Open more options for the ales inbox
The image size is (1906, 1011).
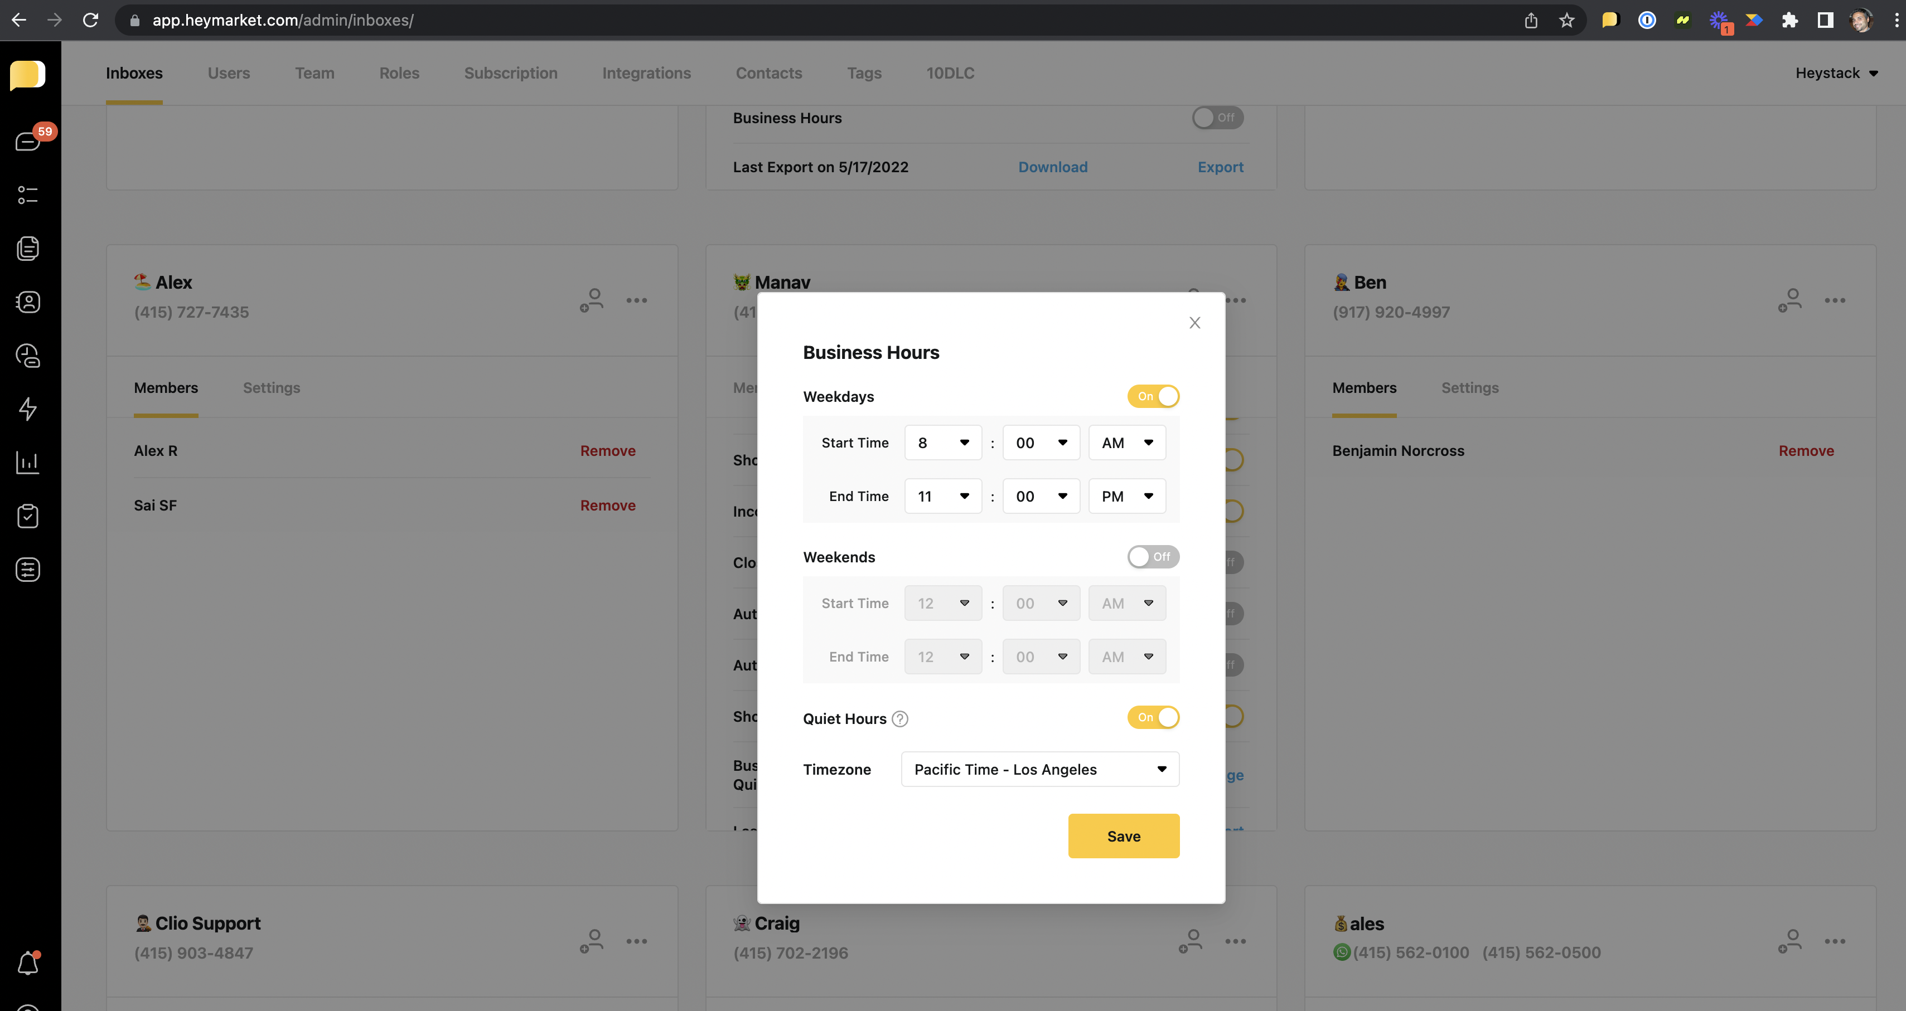coord(1835,941)
